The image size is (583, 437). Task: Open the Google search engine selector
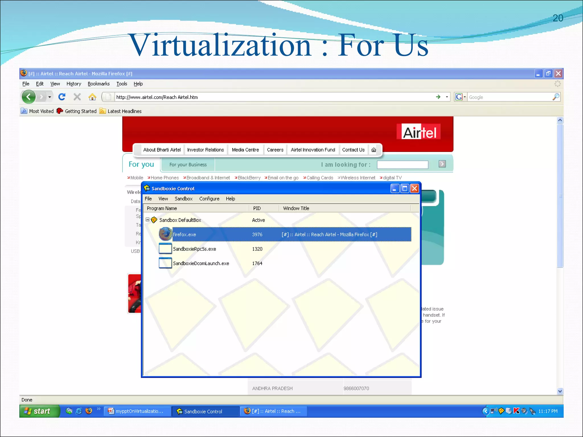(461, 97)
